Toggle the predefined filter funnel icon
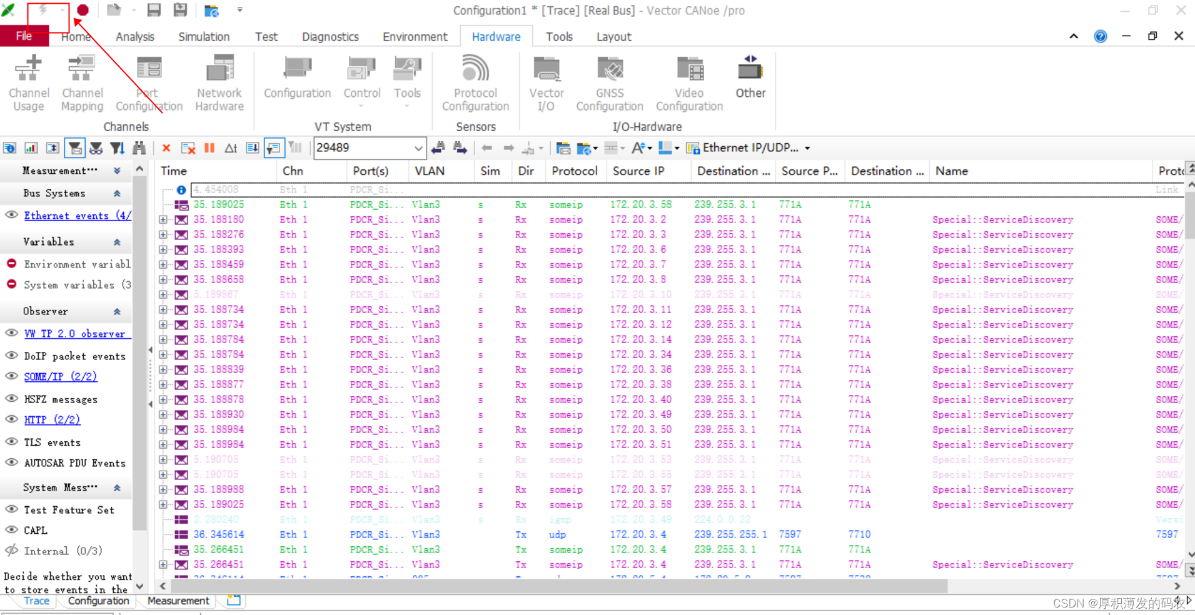Viewport: 1195px width, 615px height. pos(75,148)
